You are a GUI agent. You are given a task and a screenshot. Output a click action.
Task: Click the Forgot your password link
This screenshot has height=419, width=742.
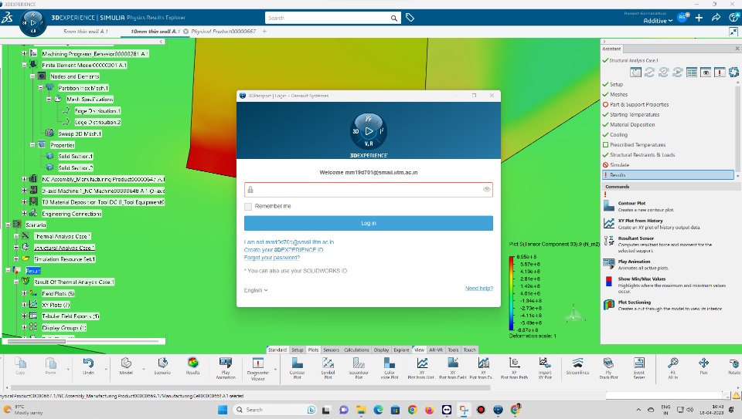pos(271,258)
